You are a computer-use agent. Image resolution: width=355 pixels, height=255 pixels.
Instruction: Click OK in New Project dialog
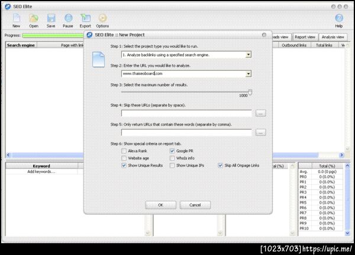point(160,205)
